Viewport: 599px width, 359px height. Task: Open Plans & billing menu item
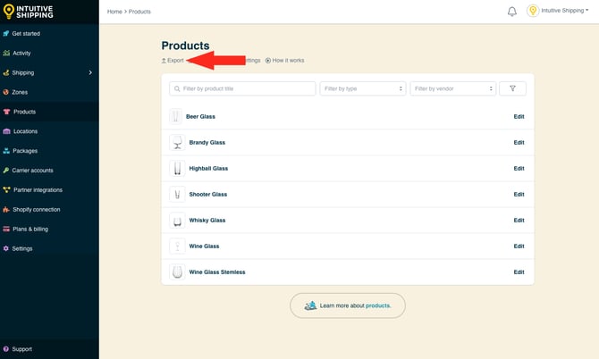point(30,229)
